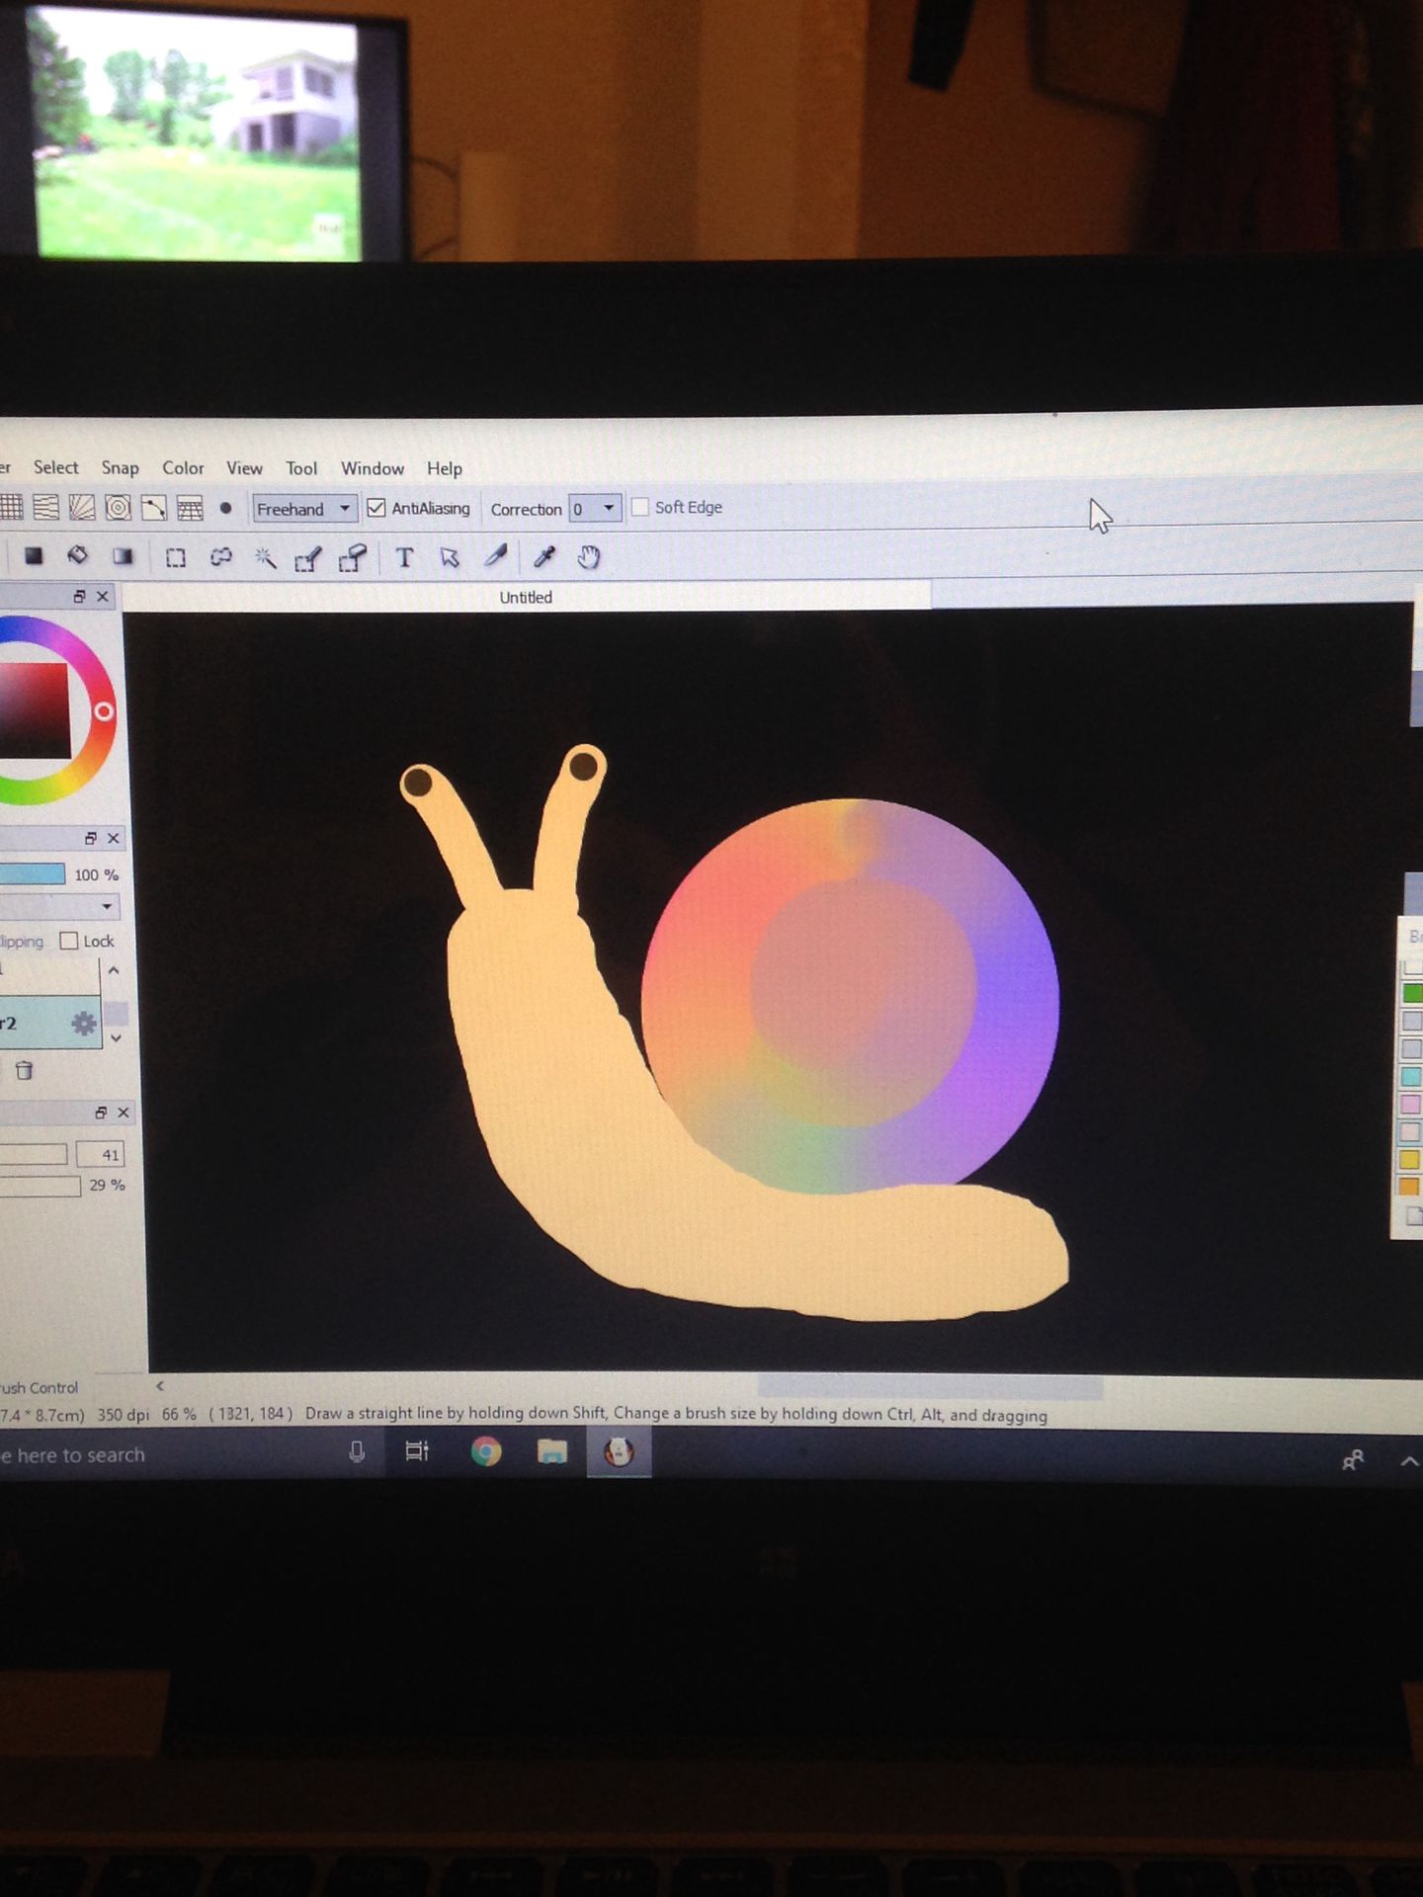This screenshot has width=1423, height=1897.
Task: Select the Gradient tool
Action: click(123, 556)
